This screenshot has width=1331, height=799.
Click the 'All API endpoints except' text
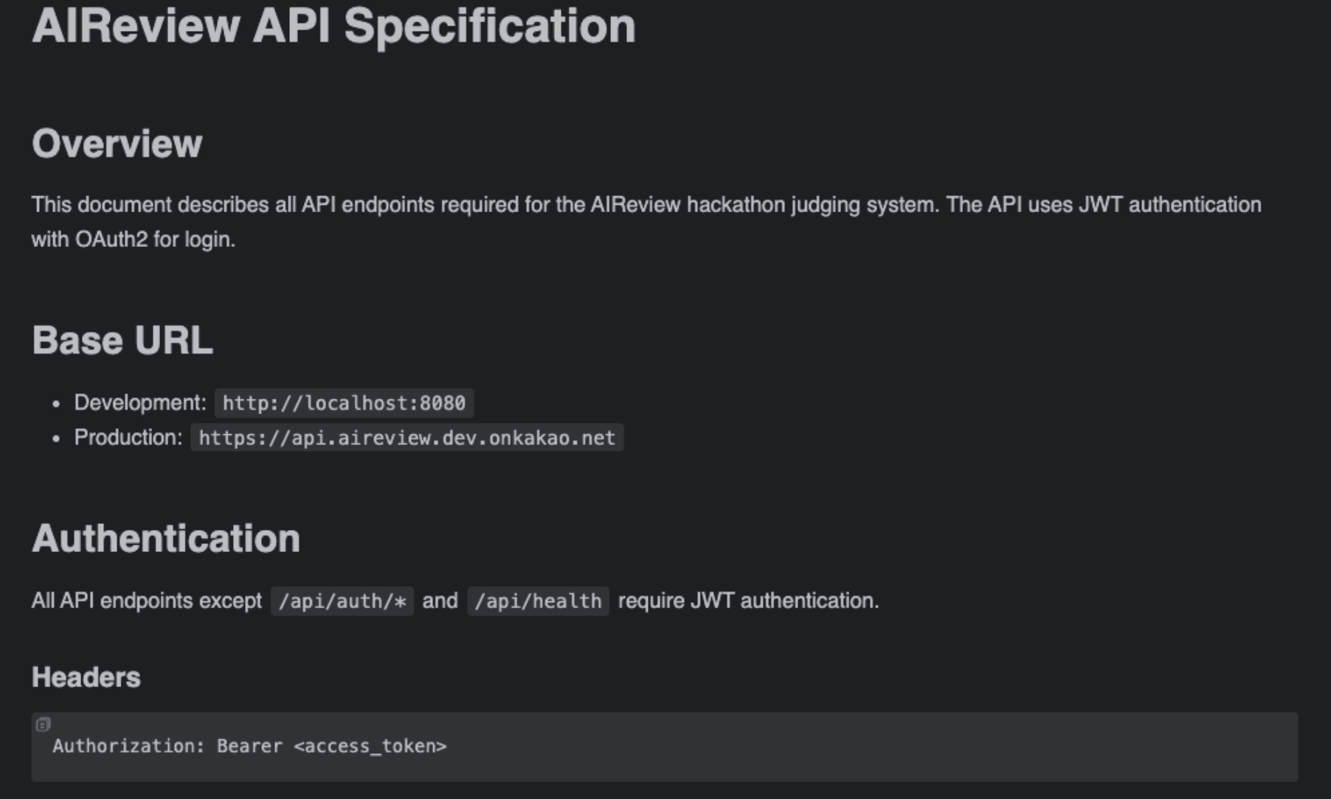click(146, 601)
